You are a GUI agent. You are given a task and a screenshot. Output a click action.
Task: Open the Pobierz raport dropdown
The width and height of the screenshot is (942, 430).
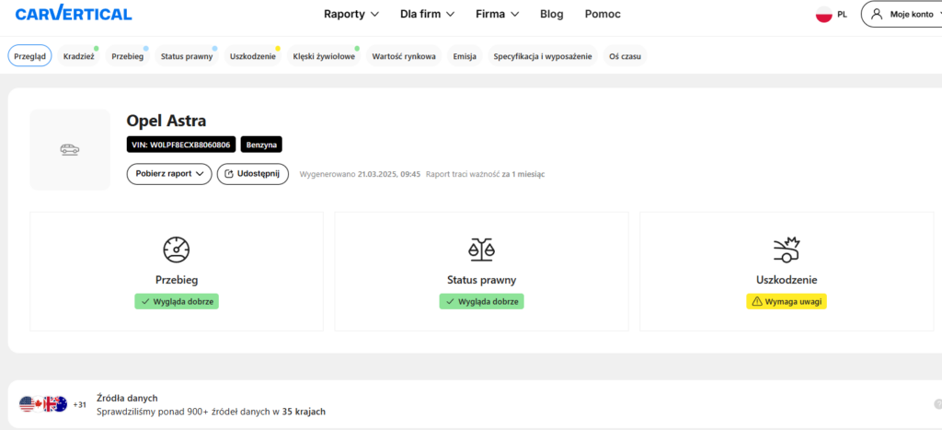point(169,174)
